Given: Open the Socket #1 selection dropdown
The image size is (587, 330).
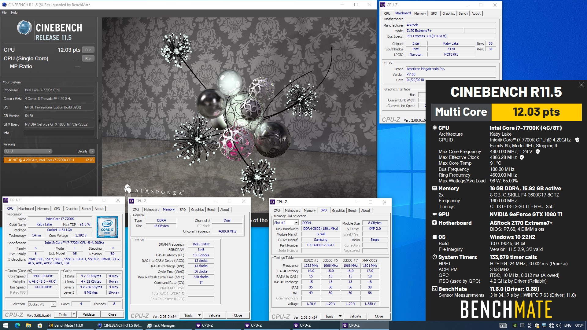Looking at the screenshot, I should tap(42, 304).
